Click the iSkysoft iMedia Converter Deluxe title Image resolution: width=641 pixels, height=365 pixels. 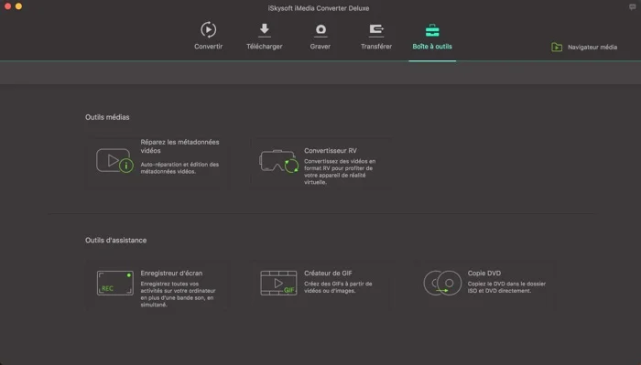pyautogui.click(x=319, y=8)
